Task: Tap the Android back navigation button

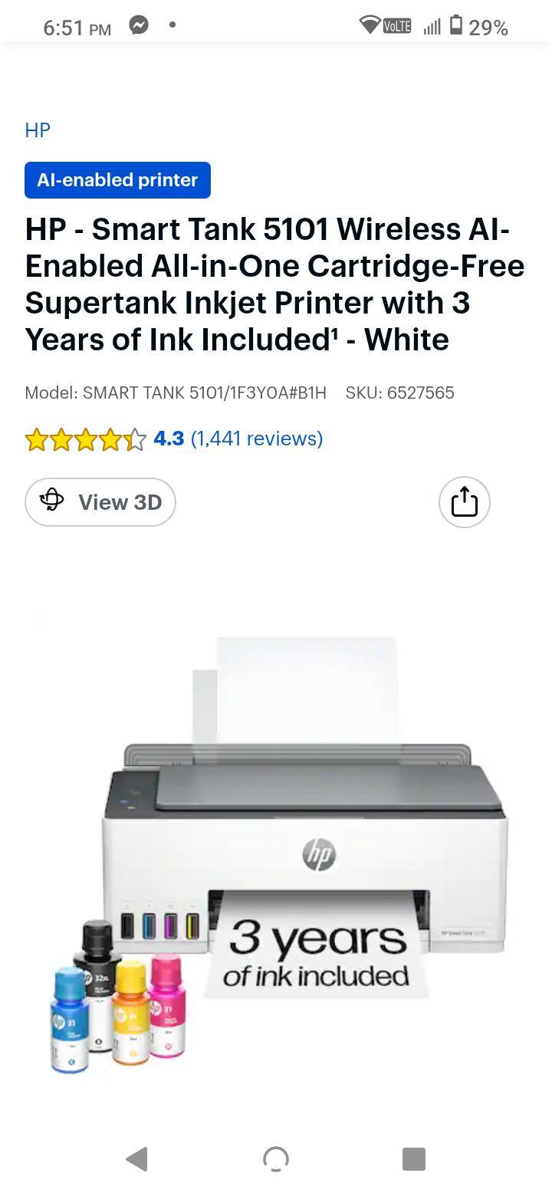Action: 136,1158
